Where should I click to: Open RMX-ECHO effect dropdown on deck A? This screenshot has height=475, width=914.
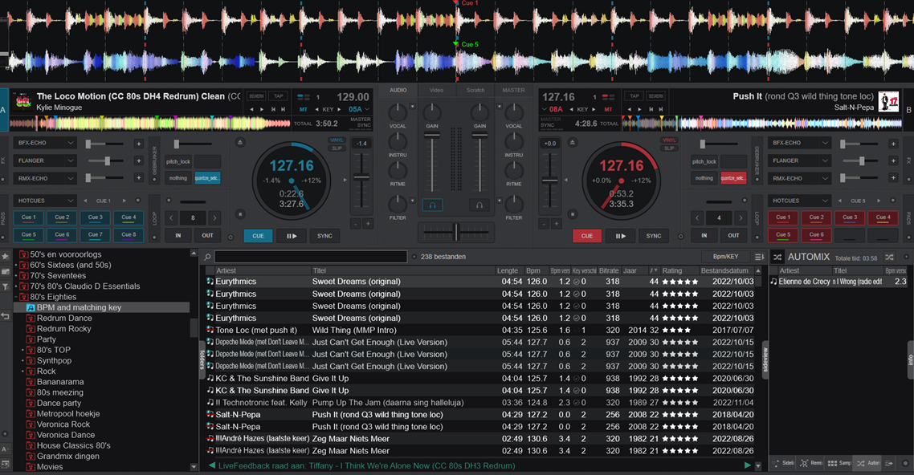pos(44,178)
